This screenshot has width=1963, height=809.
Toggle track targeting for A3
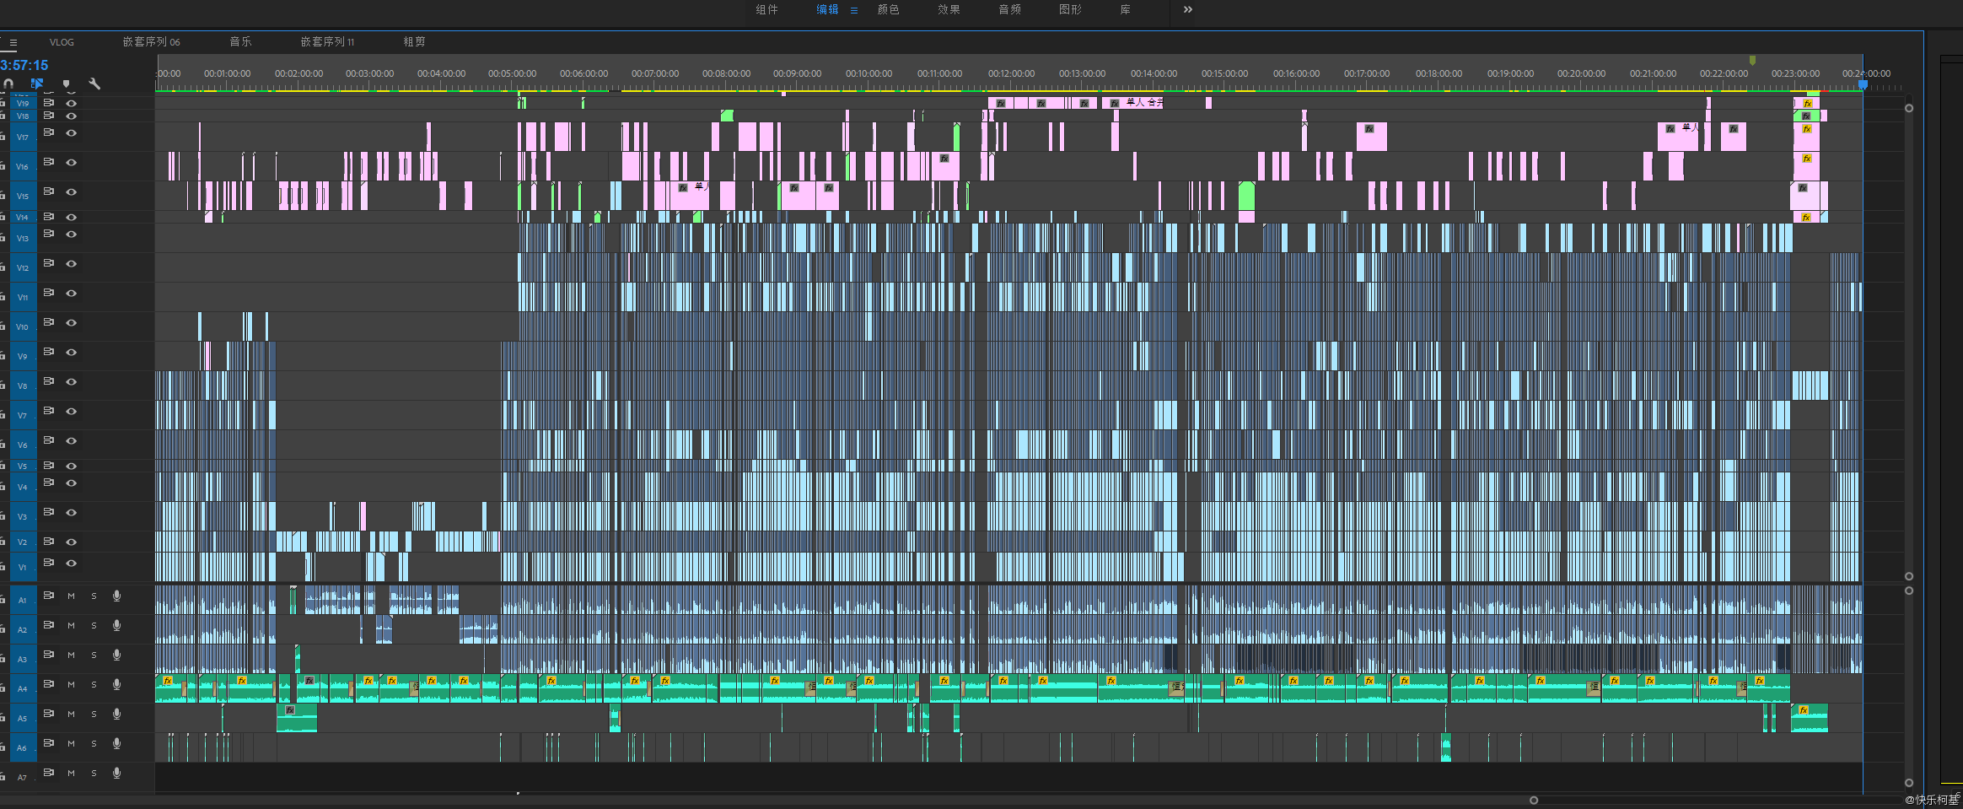click(23, 659)
